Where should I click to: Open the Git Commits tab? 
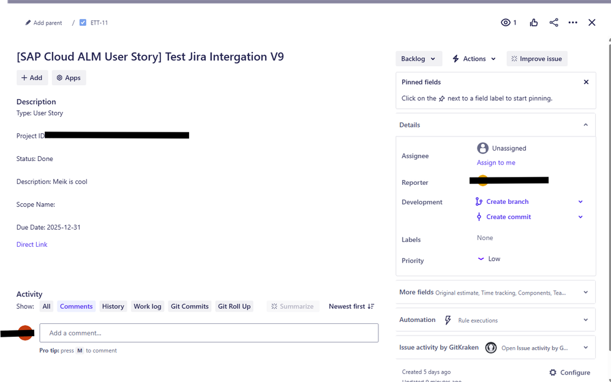(x=190, y=306)
